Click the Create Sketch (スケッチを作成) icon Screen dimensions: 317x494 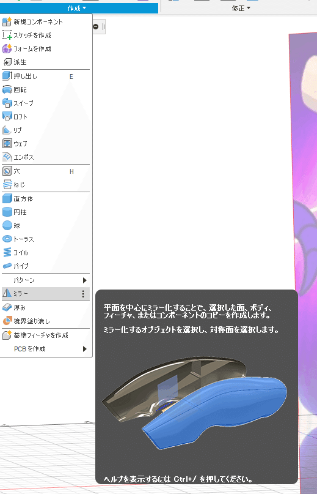pyautogui.click(x=7, y=35)
